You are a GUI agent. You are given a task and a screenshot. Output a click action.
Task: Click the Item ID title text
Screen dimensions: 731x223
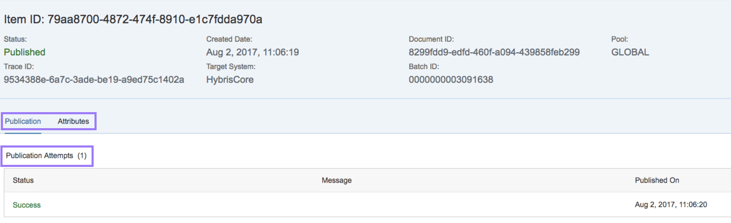(133, 19)
